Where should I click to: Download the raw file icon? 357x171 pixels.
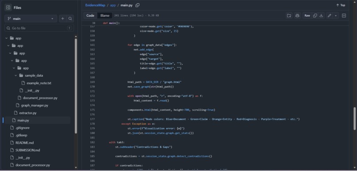pyautogui.click(x=321, y=15)
